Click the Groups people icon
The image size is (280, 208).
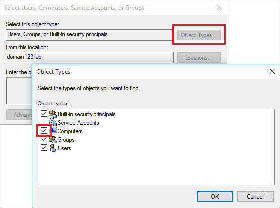click(x=53, y=139)
